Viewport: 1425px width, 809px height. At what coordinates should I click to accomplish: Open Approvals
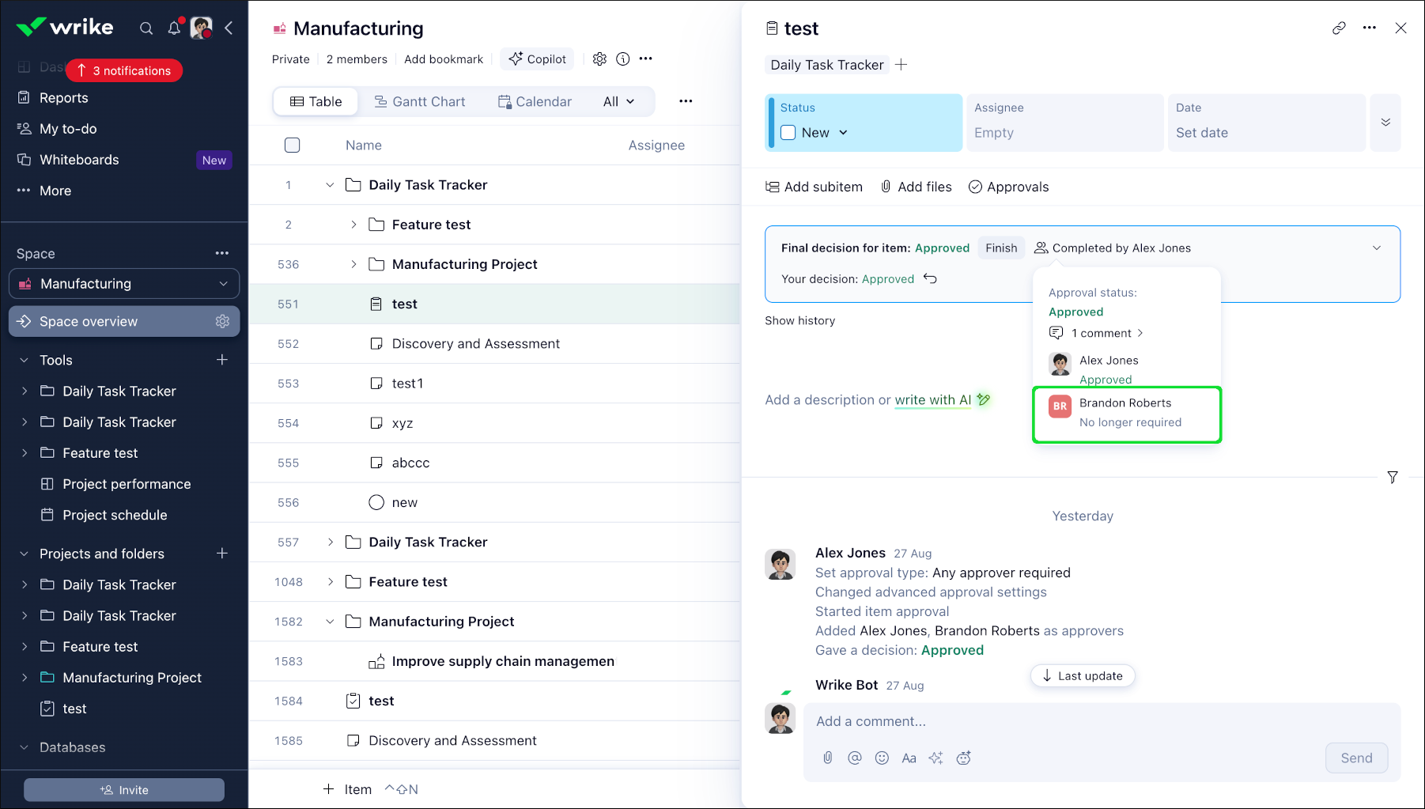[1008, 187]
